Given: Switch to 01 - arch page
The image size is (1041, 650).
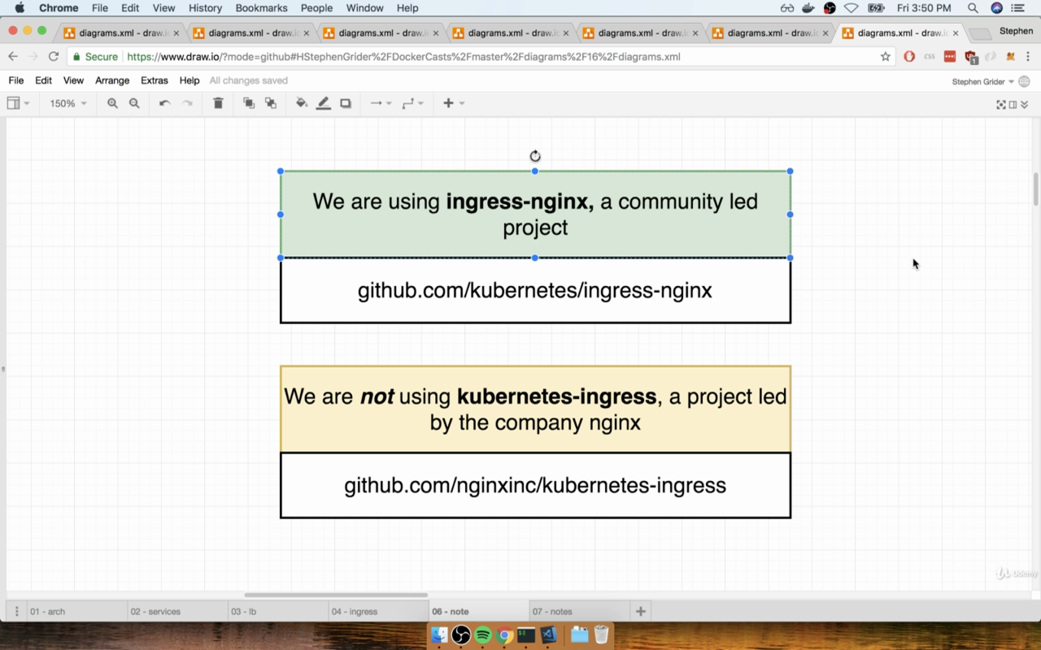Looking at the screenshot, I should [x=77, y=611].
